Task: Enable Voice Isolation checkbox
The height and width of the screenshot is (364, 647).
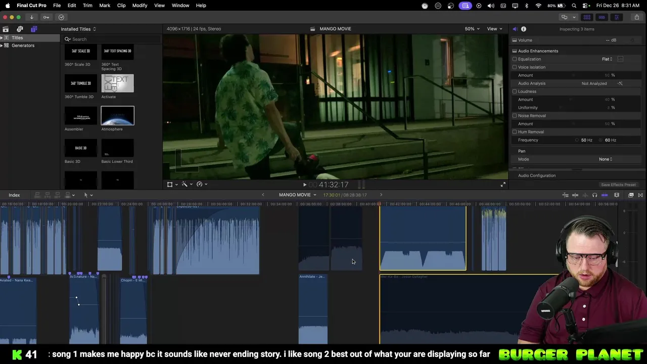Action: point(515,67)
